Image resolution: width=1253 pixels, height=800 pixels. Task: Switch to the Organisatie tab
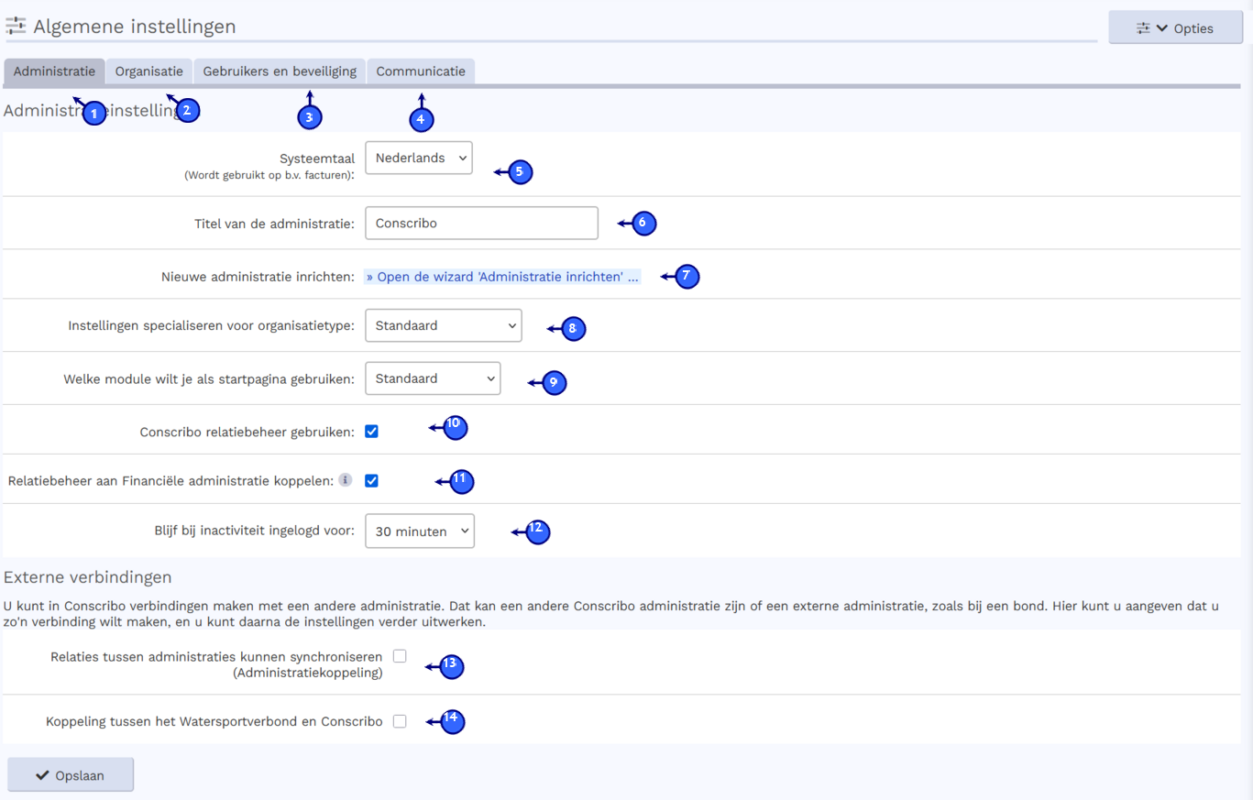(148, 71)
